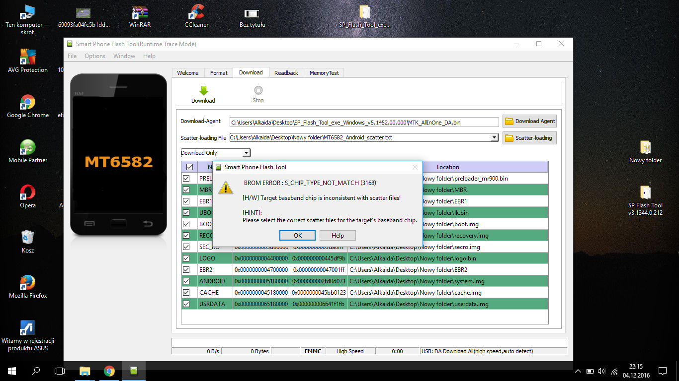This screenshot has height=381, width=679.
Task: Uncheck the USRDATA partition checkbox
Action: (x=186, y=304)
